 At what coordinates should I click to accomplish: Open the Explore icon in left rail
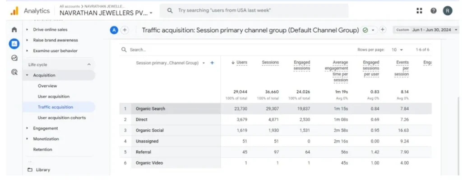[14, 58]
